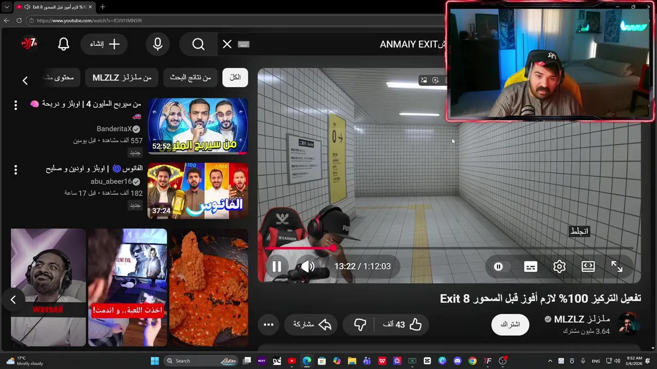Screen dimensions: 657x369
Task: Go to previous Shorts with left arrow
Action: [13, 300]
